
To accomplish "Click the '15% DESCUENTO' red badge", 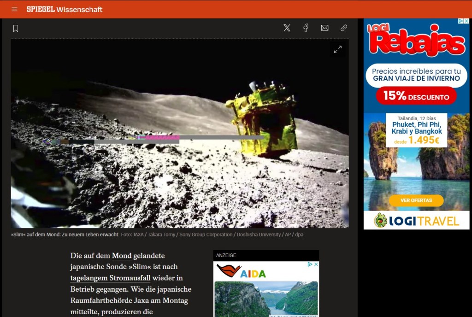I will click(416, 96).
